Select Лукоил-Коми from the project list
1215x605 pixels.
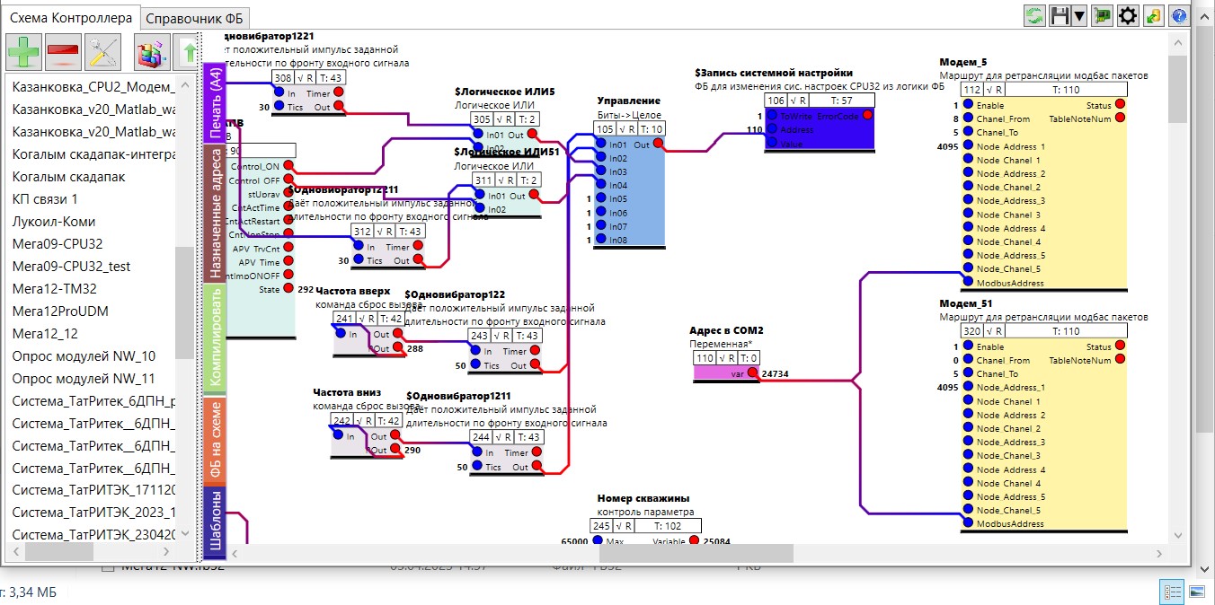54,221
